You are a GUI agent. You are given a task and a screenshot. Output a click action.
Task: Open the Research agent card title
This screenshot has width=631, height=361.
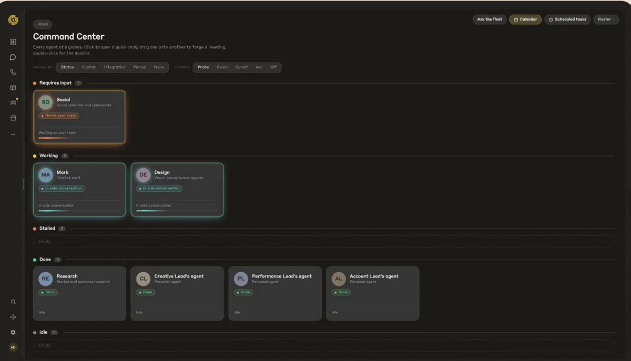tap(67, 276)
